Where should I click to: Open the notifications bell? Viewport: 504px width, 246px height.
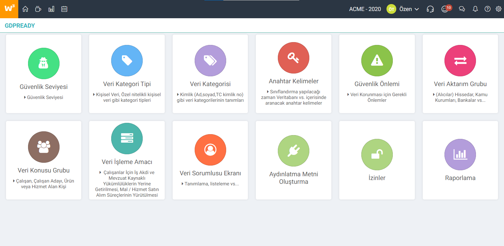point(475,9)
